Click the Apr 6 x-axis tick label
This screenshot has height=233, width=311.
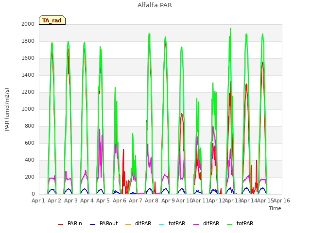(120, 200)
